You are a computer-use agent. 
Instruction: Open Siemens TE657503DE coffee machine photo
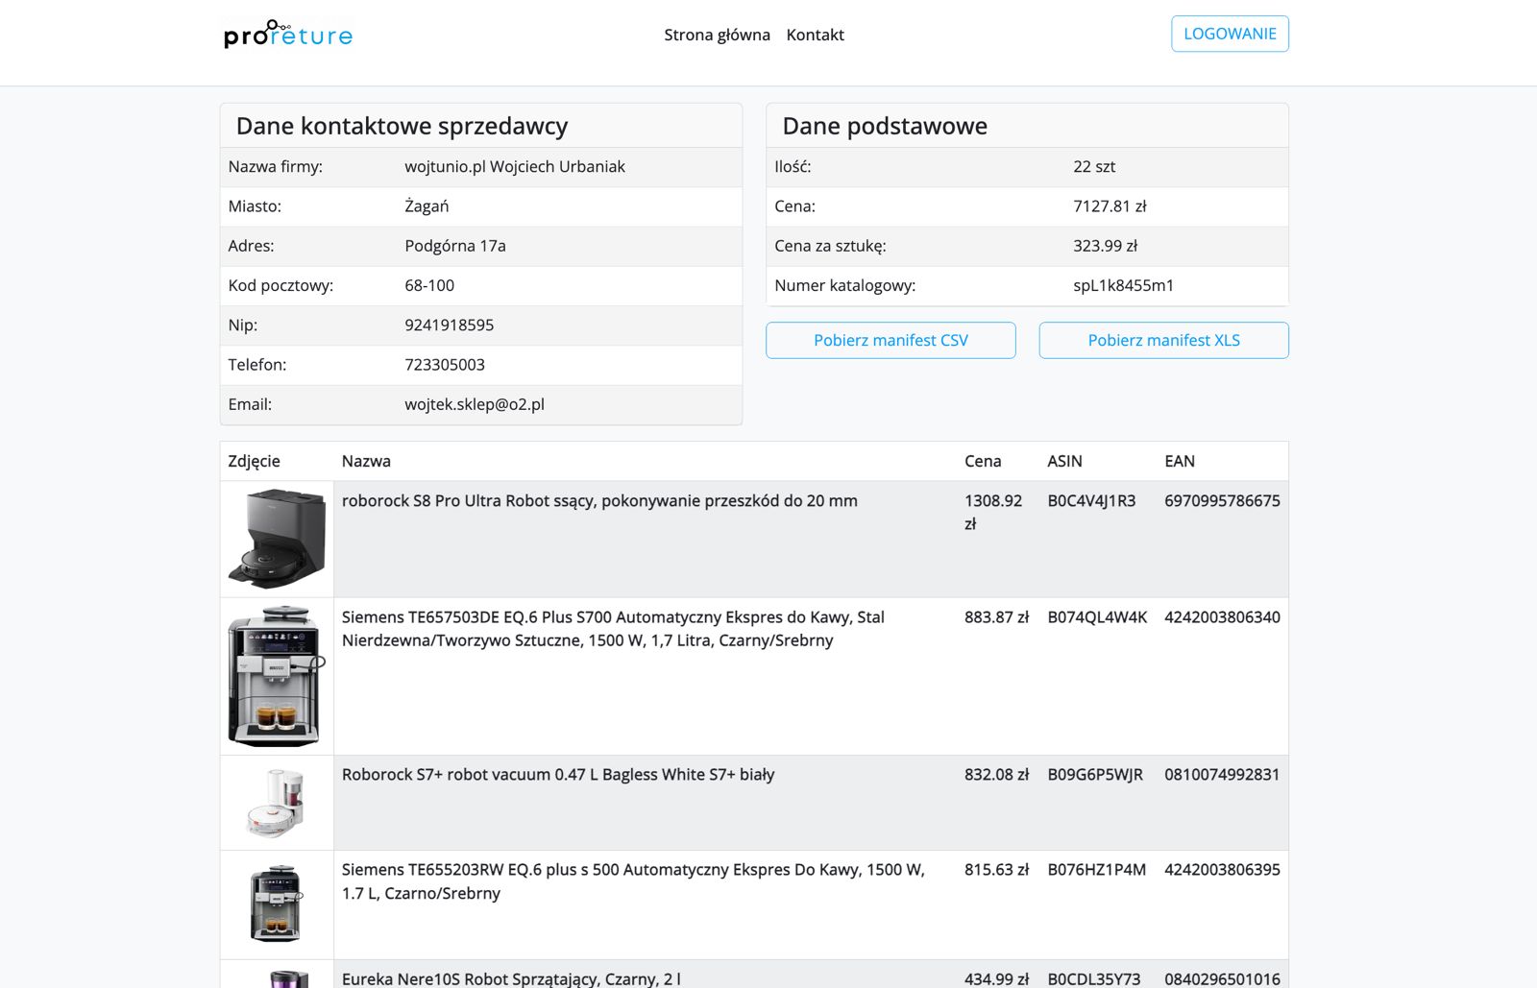coord(277,676)
